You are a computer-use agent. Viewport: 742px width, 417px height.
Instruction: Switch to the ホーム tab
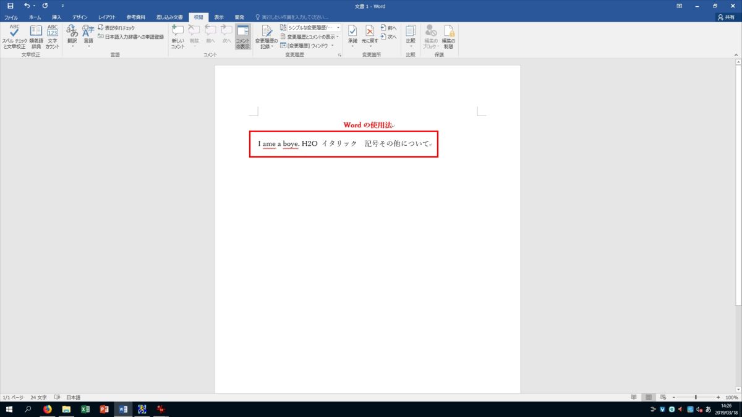click(35, 17)
